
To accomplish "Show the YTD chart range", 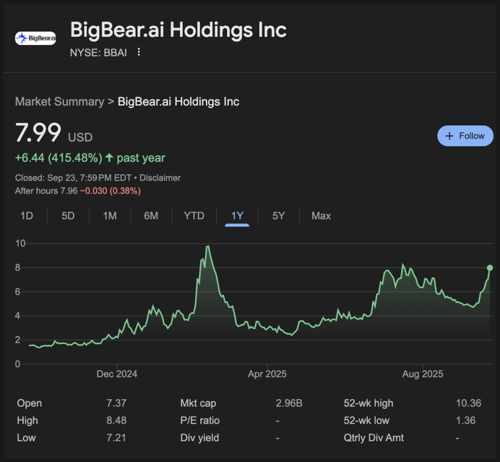I will [x=194, y=216].
